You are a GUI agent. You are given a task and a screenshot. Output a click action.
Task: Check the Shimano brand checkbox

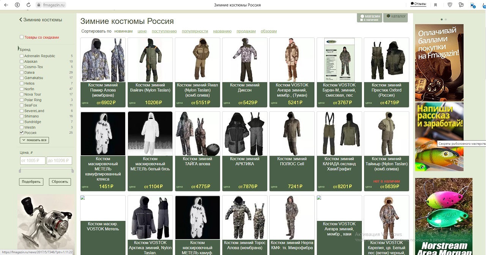[22, 116]
